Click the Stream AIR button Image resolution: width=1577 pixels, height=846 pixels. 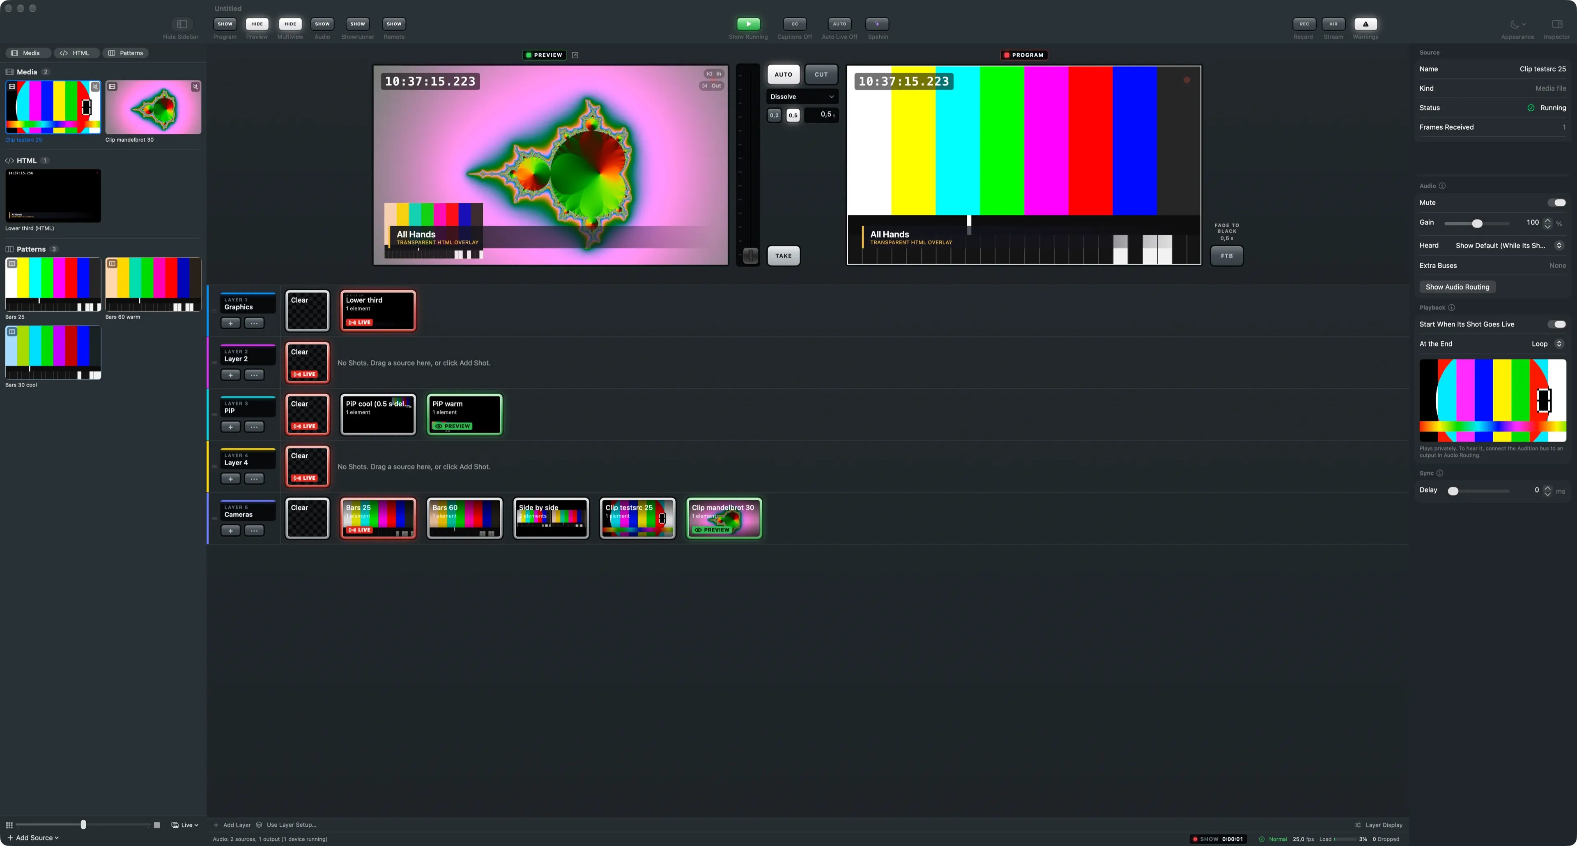[1333, 24]
